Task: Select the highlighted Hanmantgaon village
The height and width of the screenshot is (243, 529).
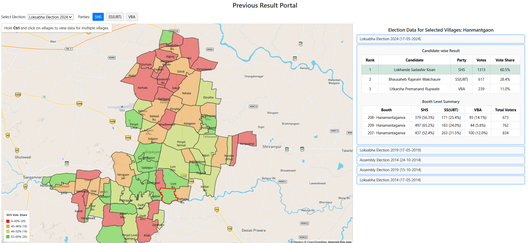Action: coord(168,195)
